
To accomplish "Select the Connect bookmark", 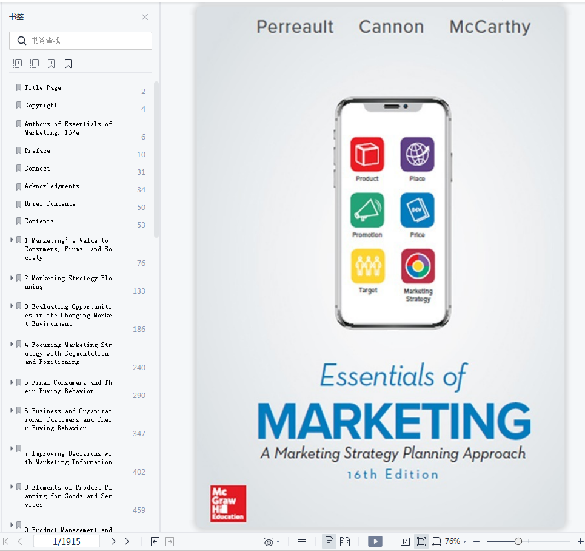I will pyautogui.click(x=37, y=168).
